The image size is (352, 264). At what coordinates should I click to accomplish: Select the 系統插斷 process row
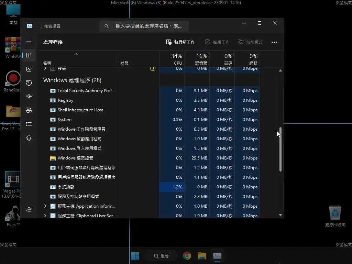click(149, 187)
